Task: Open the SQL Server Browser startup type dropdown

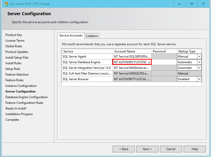Action: click(199, 79)
